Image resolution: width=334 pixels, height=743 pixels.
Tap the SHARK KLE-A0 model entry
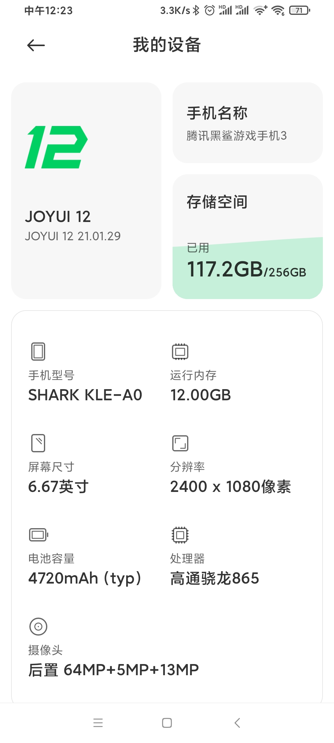tap(85, 395)
